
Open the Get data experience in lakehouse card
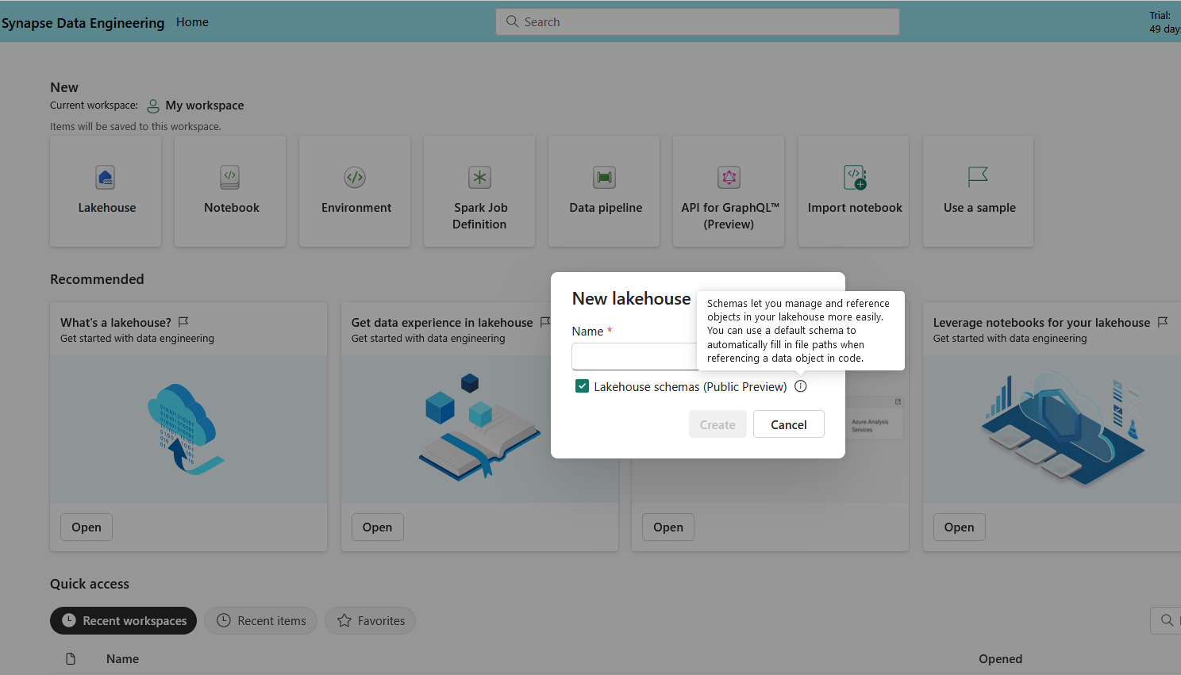coord(377,527)
